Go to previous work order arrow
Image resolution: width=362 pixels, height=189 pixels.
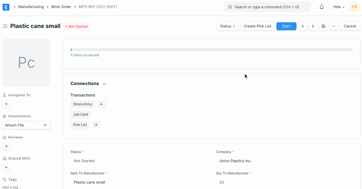click(303, 26)
